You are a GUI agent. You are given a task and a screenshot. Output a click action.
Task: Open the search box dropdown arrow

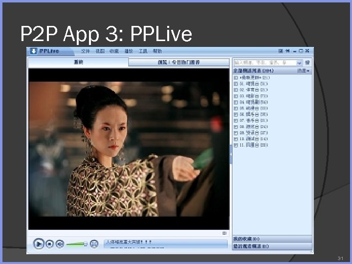(x=299, y=63)
